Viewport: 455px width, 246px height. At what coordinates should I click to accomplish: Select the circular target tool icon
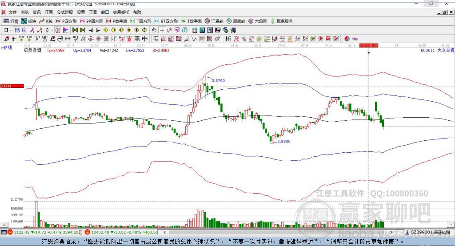click(91, 39)
